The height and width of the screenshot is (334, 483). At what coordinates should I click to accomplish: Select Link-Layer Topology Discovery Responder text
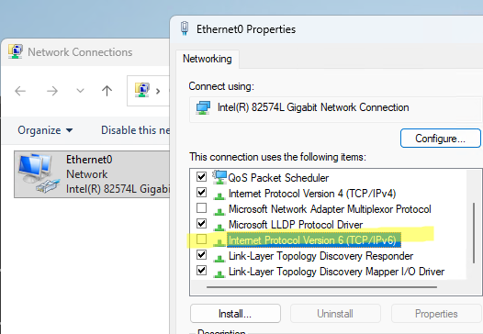(320, 256)
